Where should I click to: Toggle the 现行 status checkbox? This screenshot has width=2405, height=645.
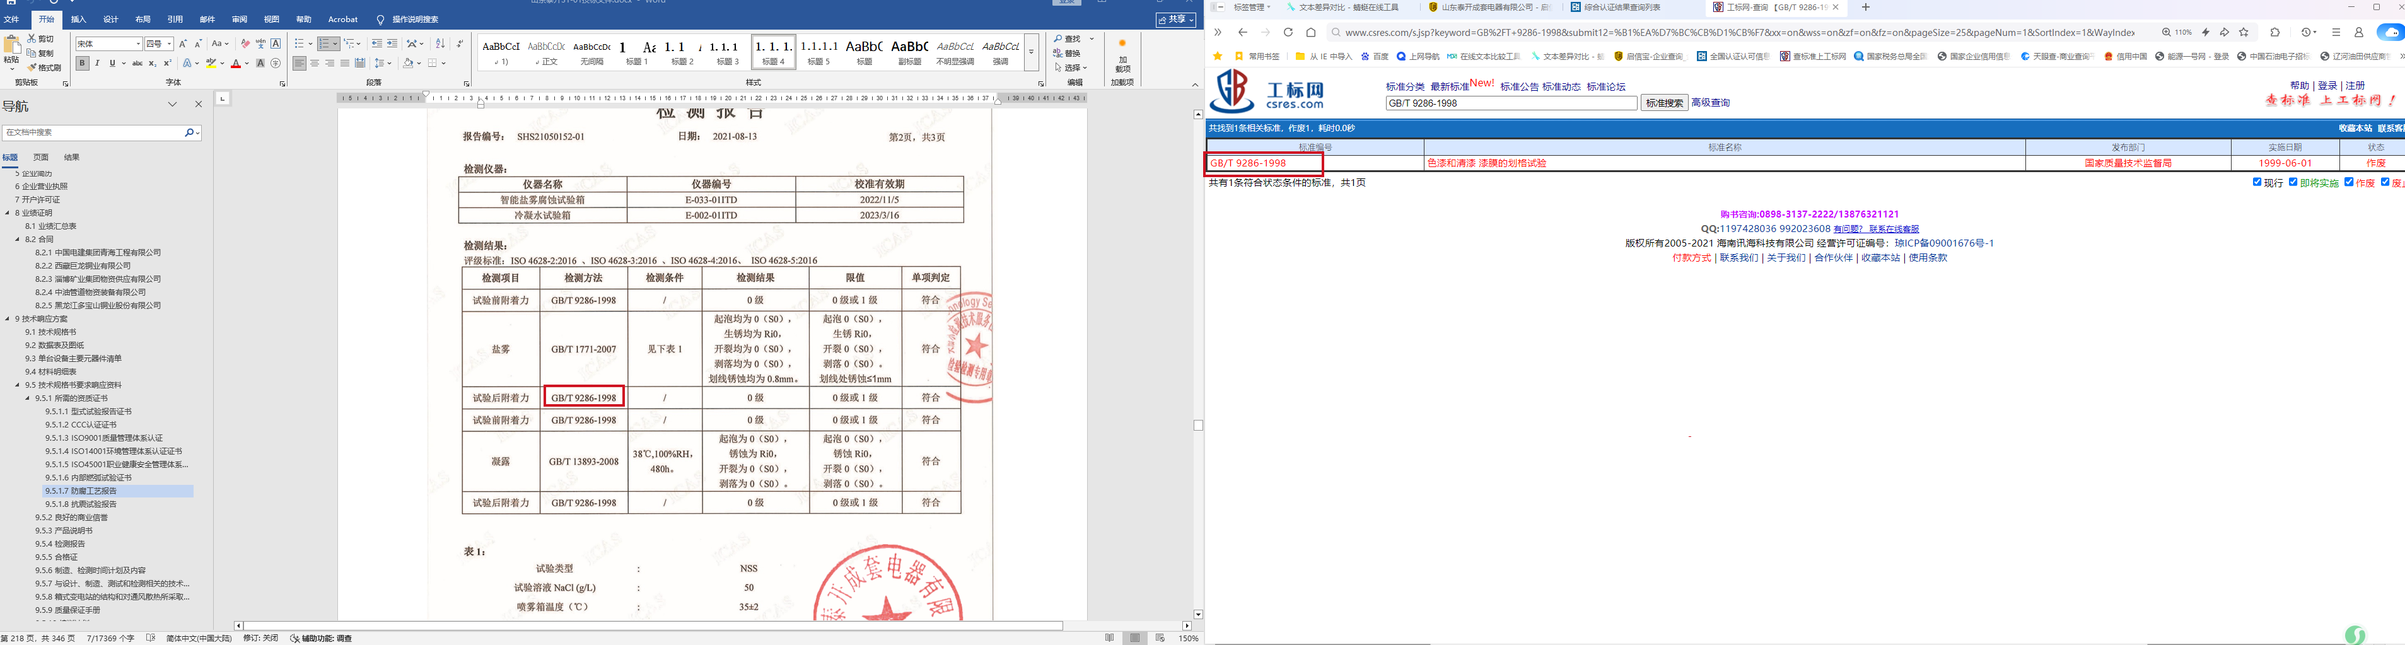tap(2257, 182)
